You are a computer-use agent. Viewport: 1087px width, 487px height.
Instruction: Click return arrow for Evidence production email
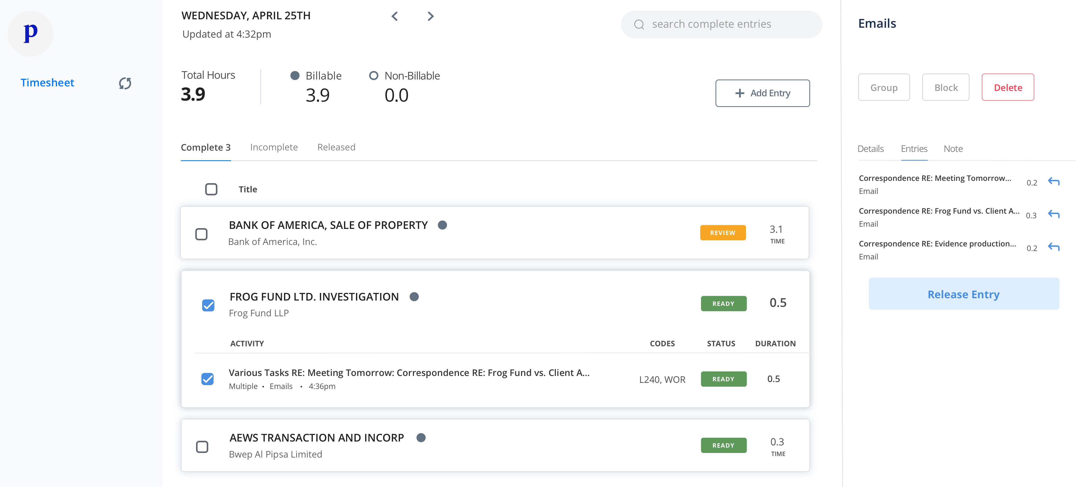click(x=1054, y=247)
